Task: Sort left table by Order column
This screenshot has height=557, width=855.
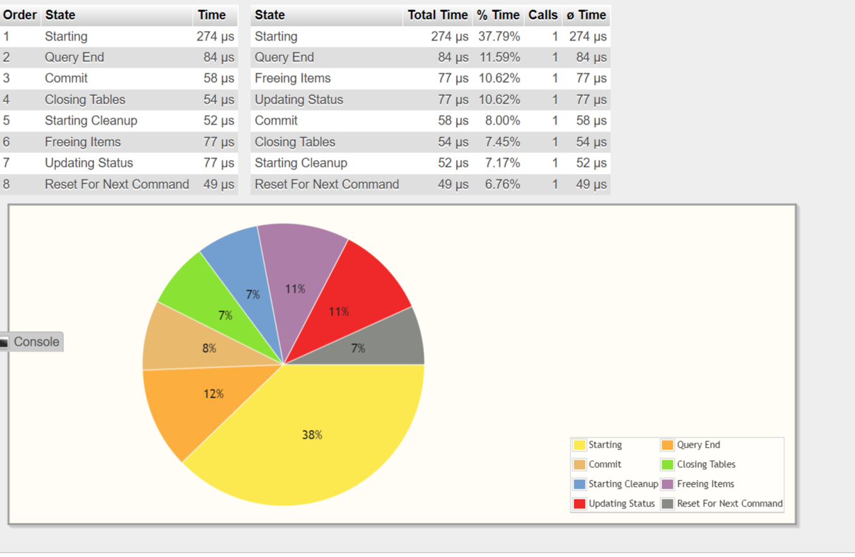Action: click(x=20, y=15)
